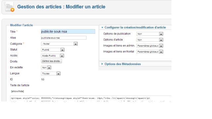Image resolution: width=212 pixels, height=119 pixels.
Task: Open the Catégorie dropdown showing footer
Action: [59, 44]
